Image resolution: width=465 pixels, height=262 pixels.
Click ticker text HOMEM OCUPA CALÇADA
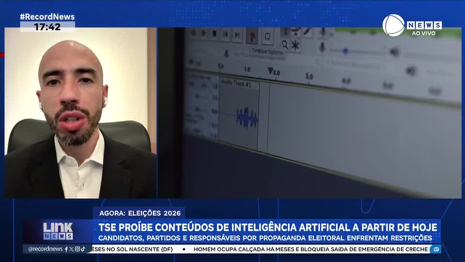click(310, 249)
